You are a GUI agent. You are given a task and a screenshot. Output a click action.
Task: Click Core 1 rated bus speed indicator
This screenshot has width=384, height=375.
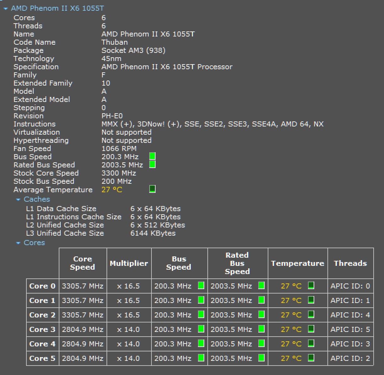click(261, 300)
